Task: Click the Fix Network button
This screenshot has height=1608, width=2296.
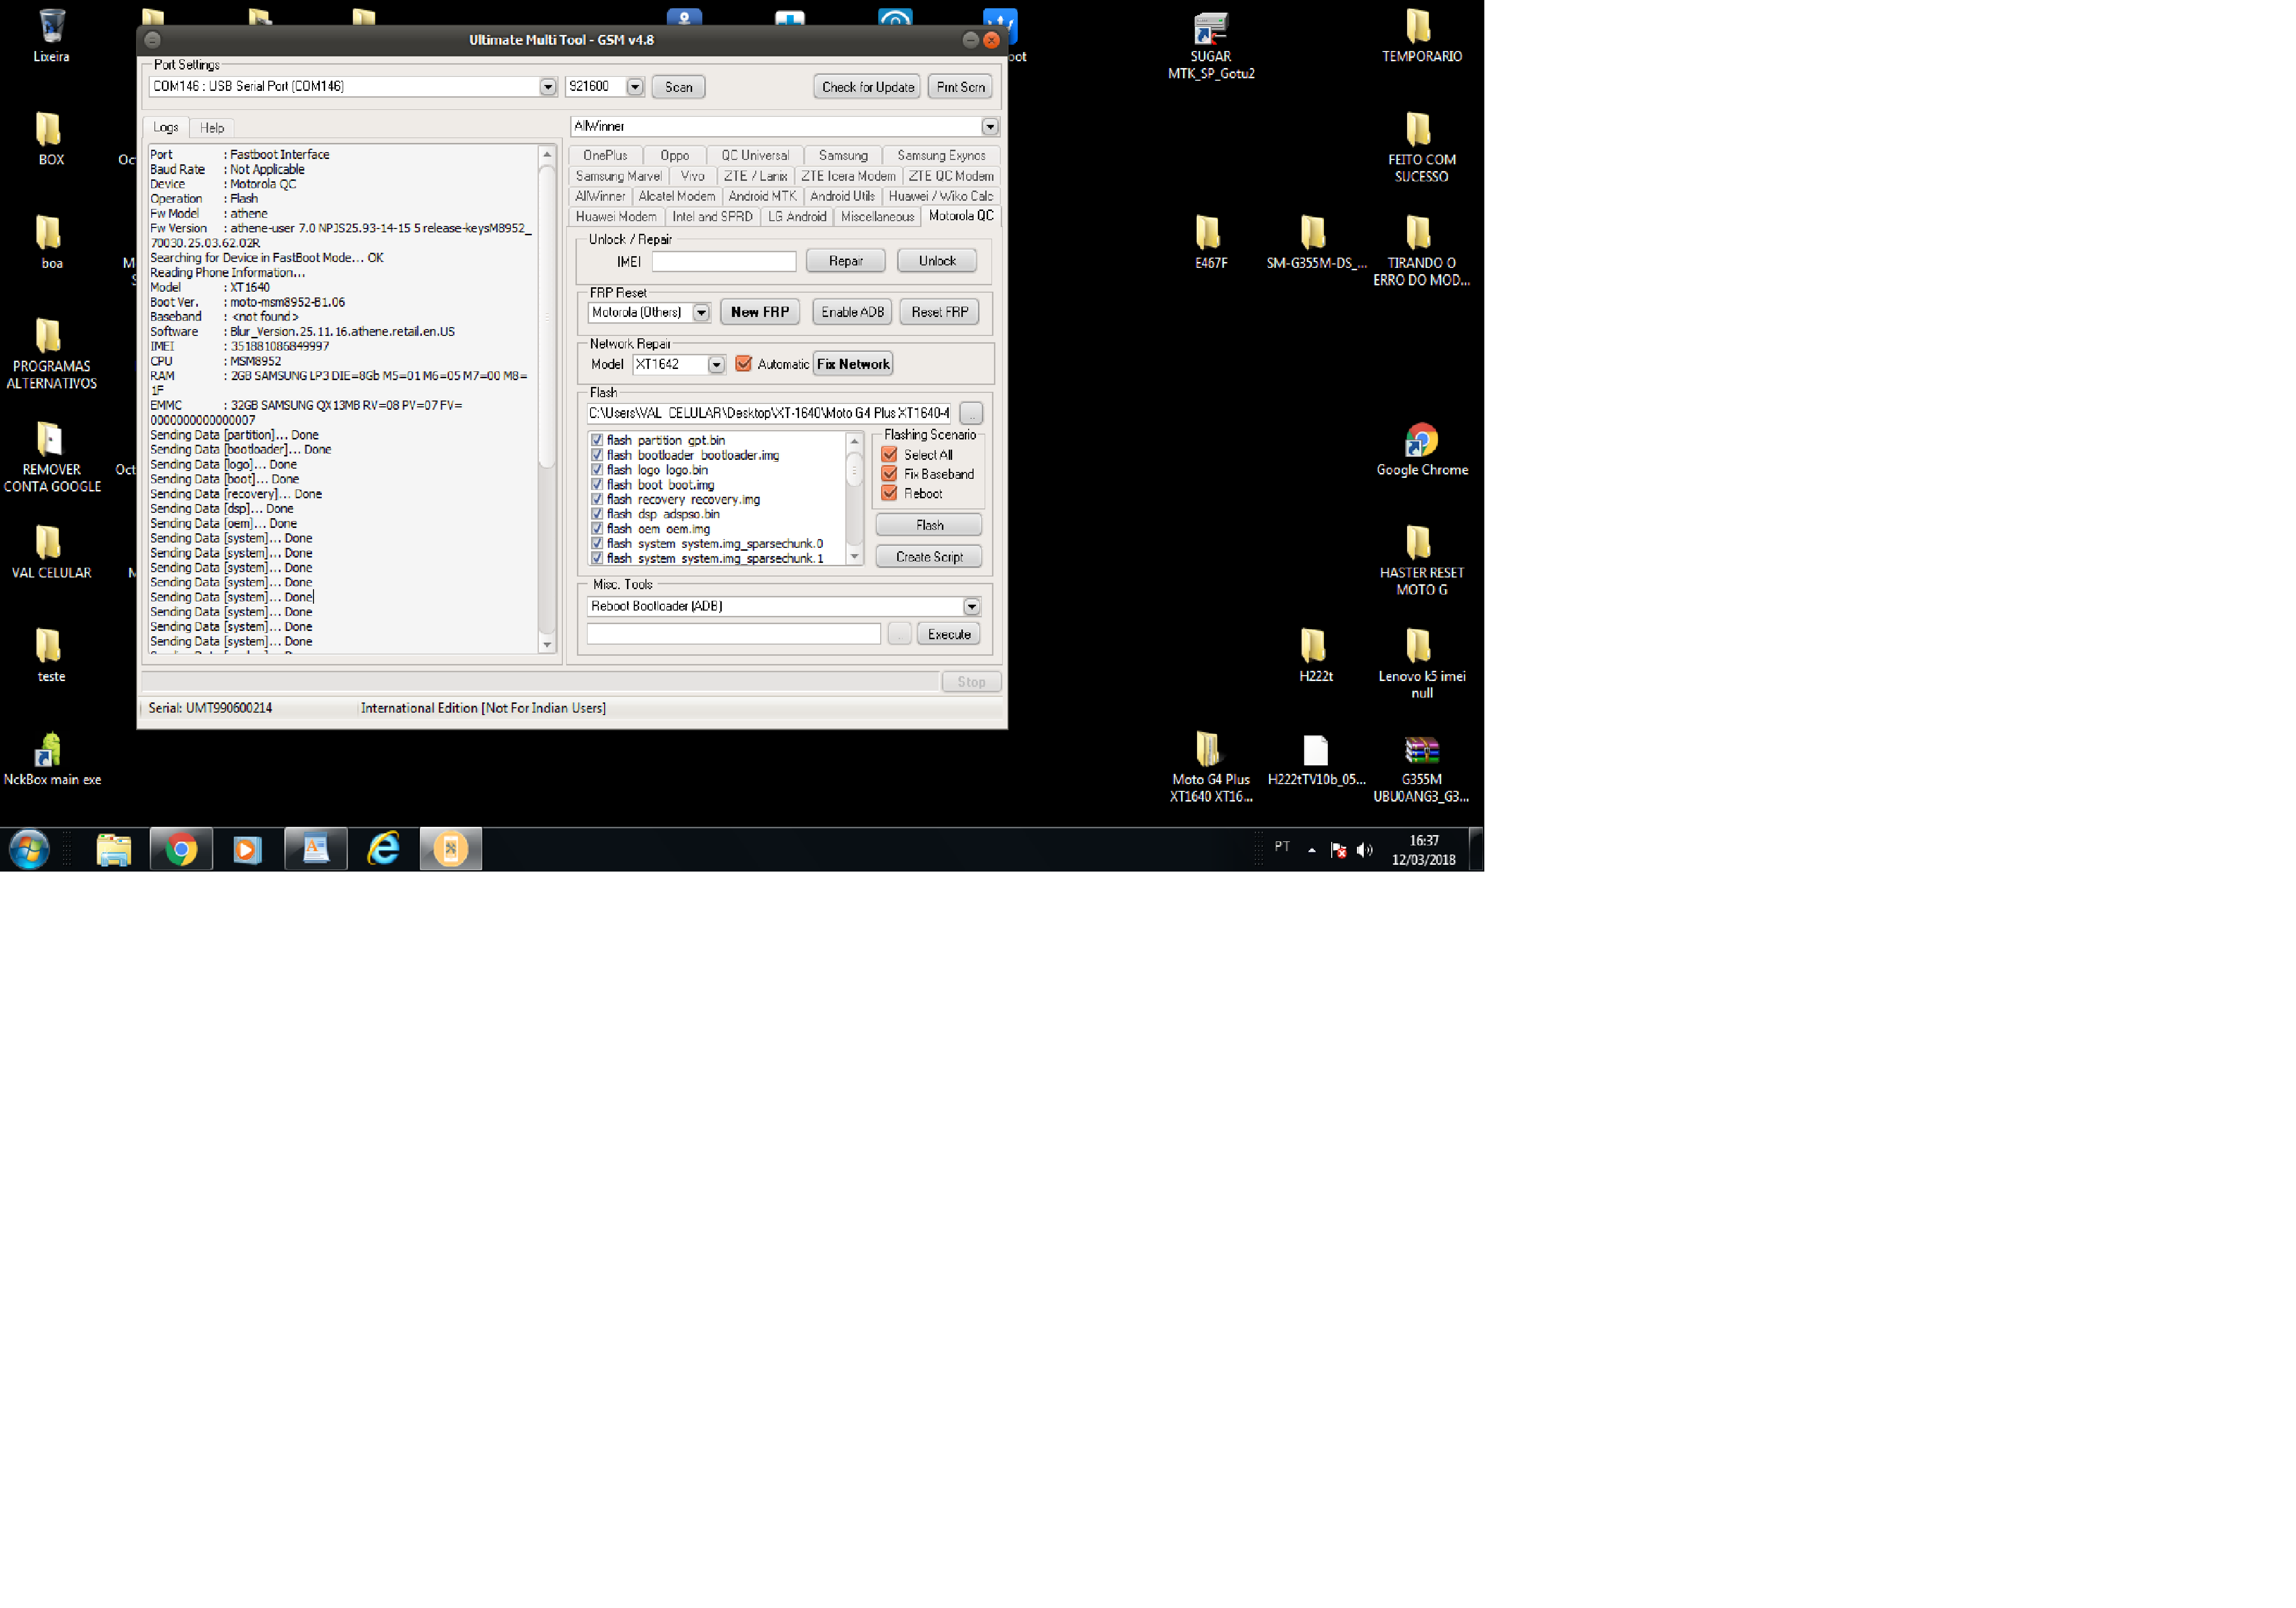Action: click(x=853, y=364)
